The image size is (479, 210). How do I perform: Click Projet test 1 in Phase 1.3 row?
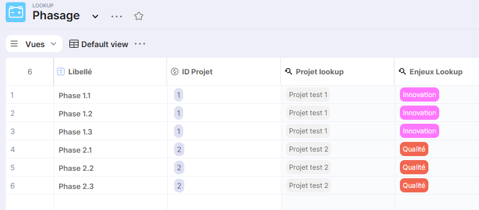308,131
